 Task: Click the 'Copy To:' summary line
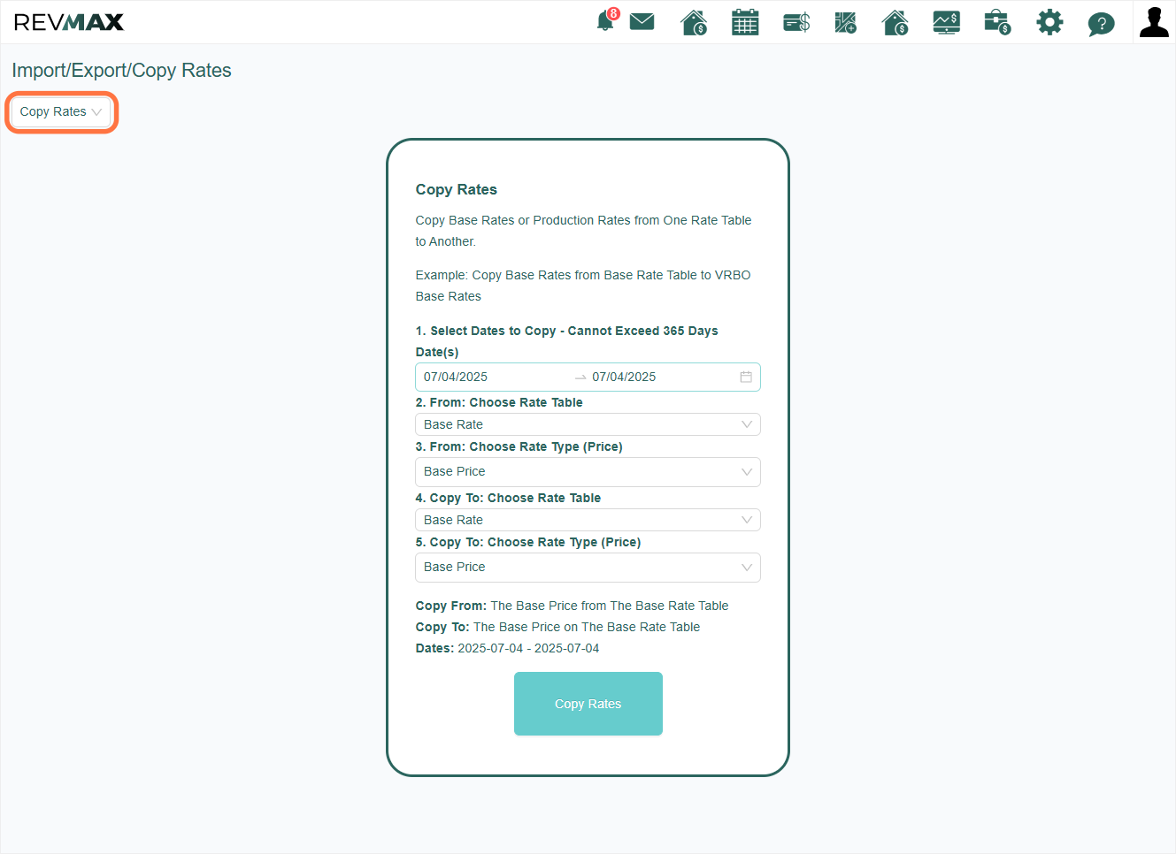click(557, 627)
